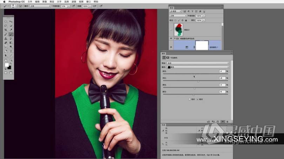This screenshot has width=284, height=159.
Task: Select the Zoom tool
Action: (x=11, y=60)
